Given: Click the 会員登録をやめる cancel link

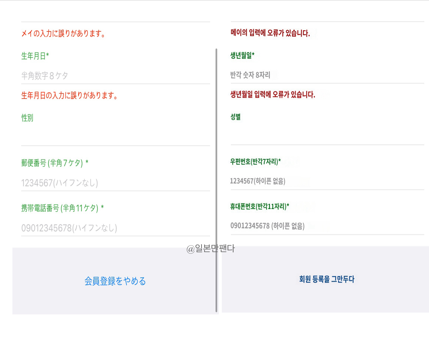Looking at the screenshot, I should click(x=115, y=281).
